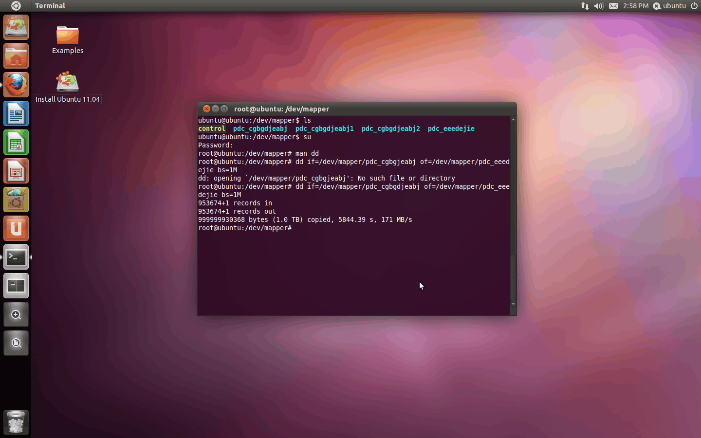
Task: Click 'pdc_cgbgdjeabj1' in the ls output
Action: [325, 128]
